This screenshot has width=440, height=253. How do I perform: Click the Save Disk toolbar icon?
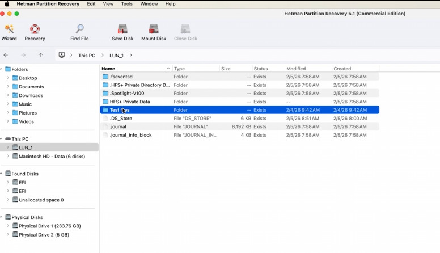pos(122,29)
